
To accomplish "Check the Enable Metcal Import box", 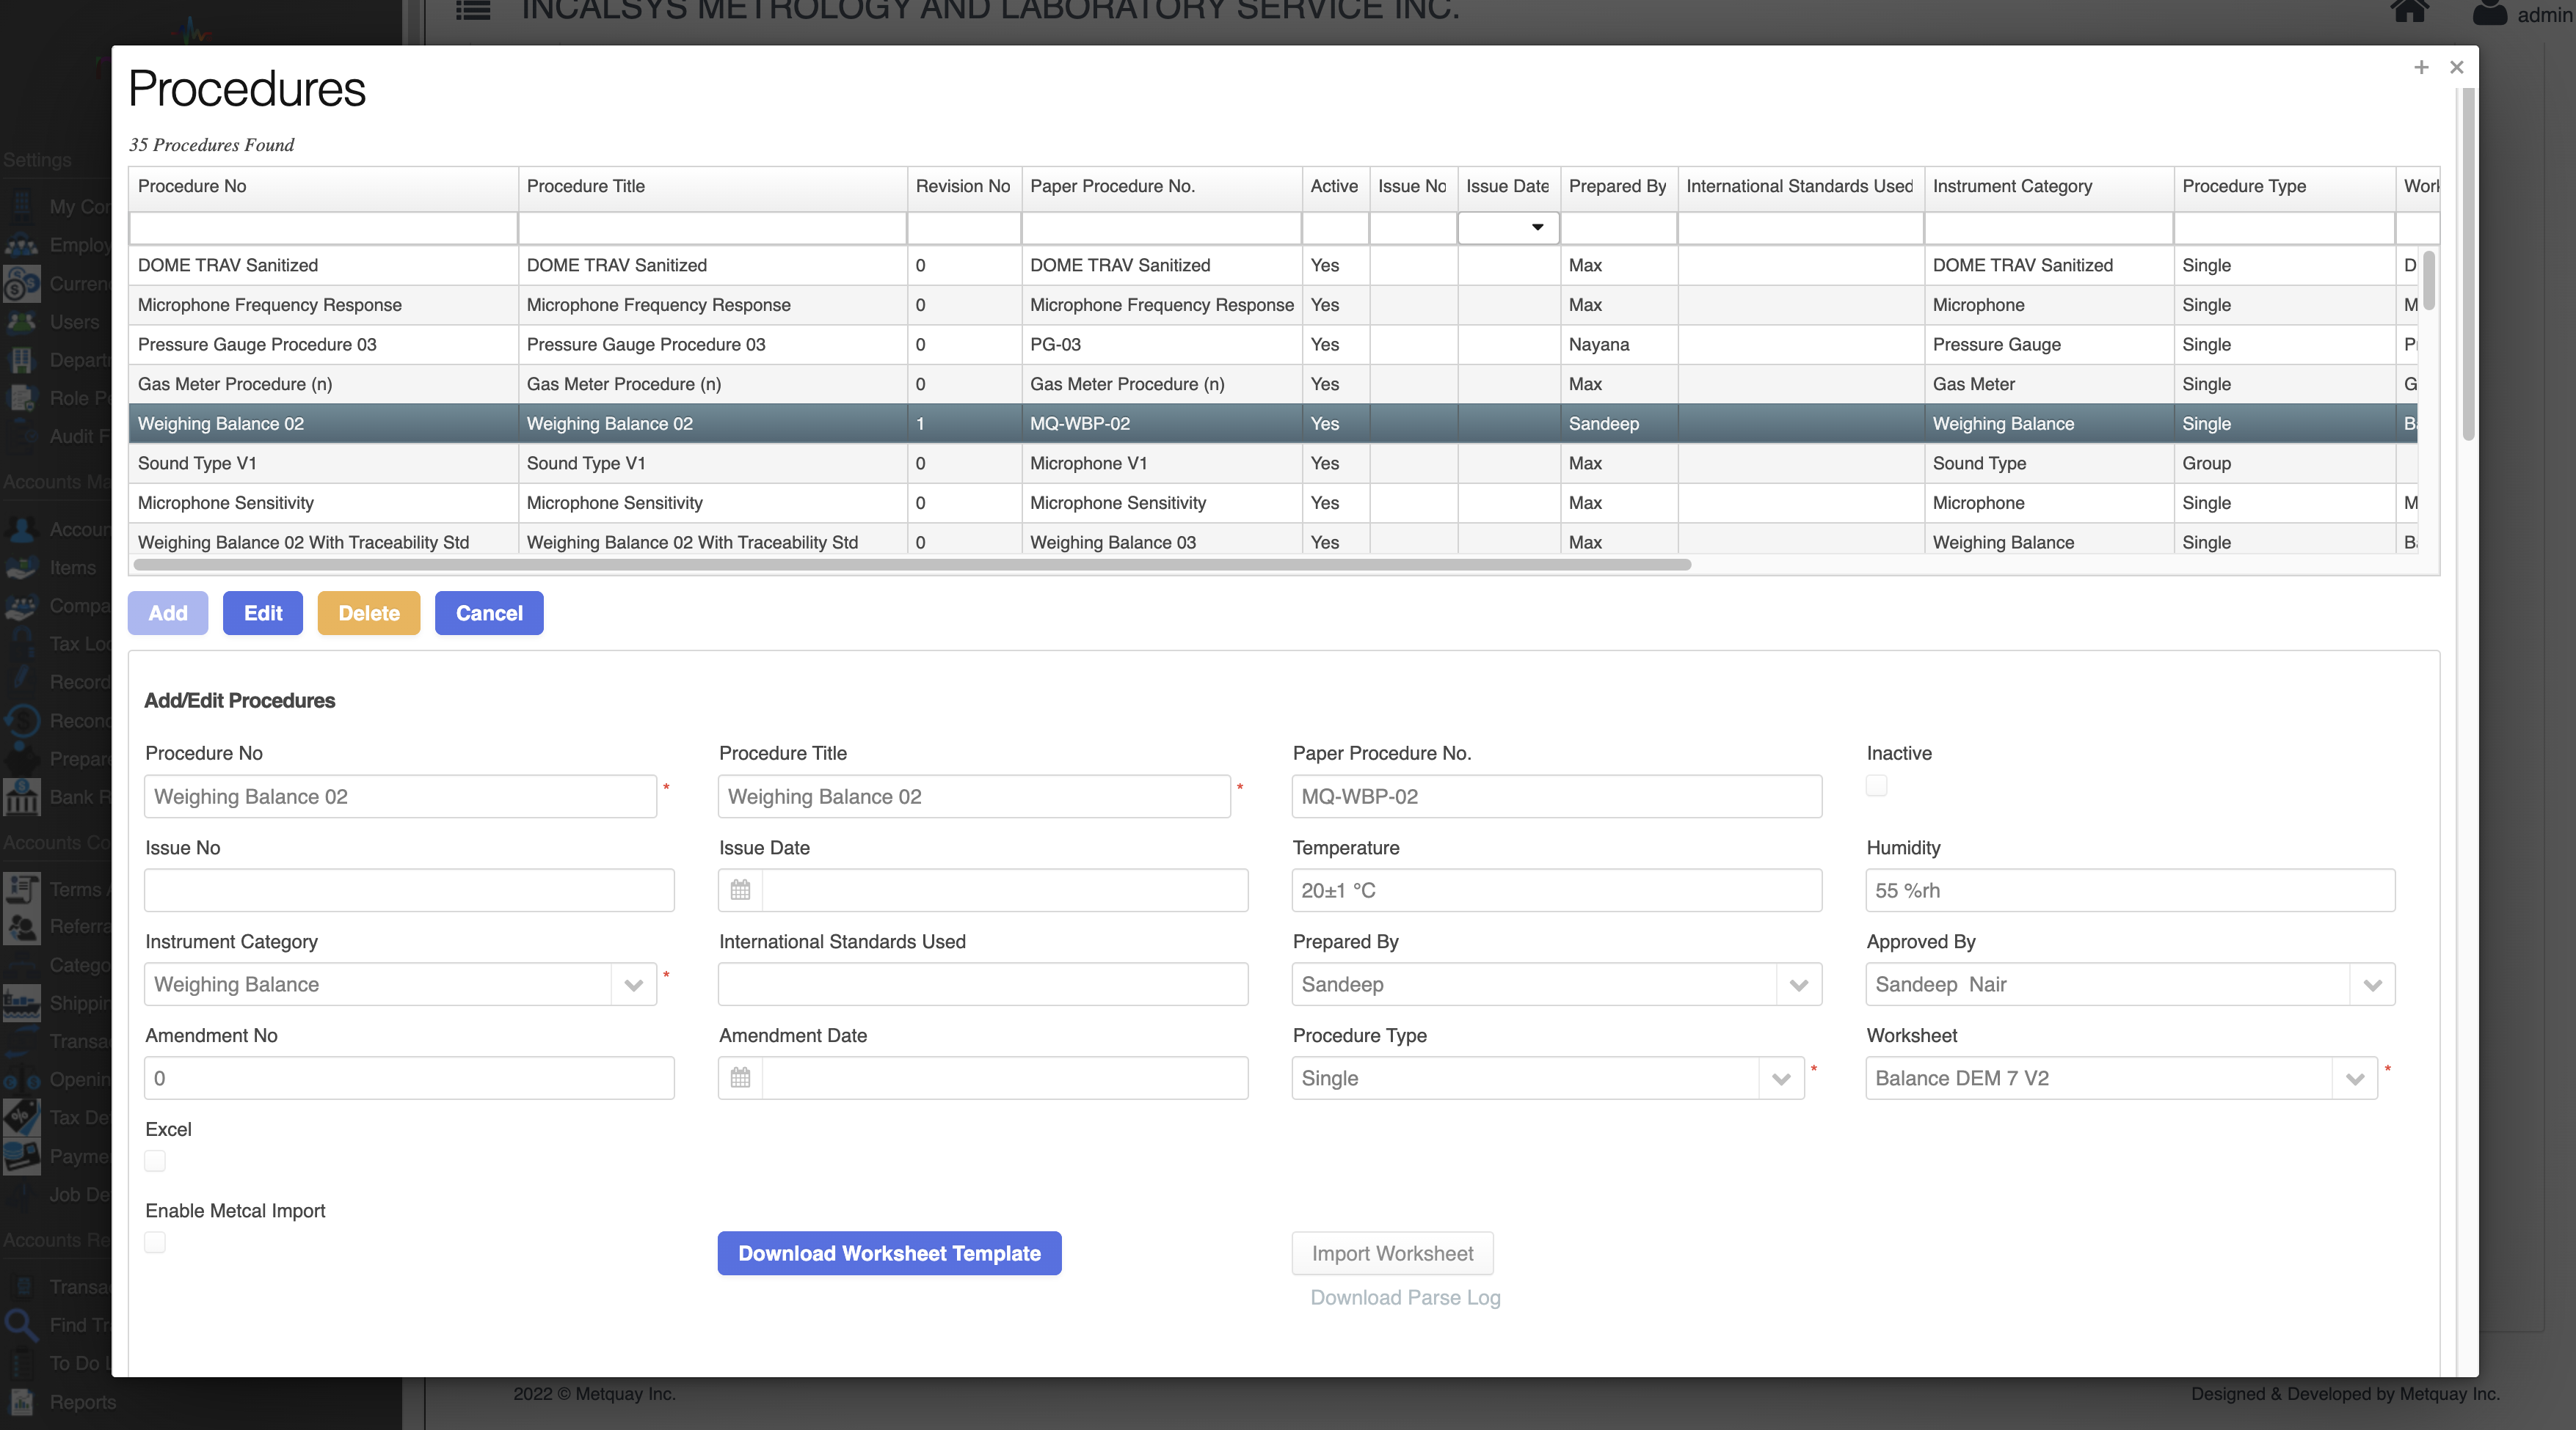I will (155, 1242).
